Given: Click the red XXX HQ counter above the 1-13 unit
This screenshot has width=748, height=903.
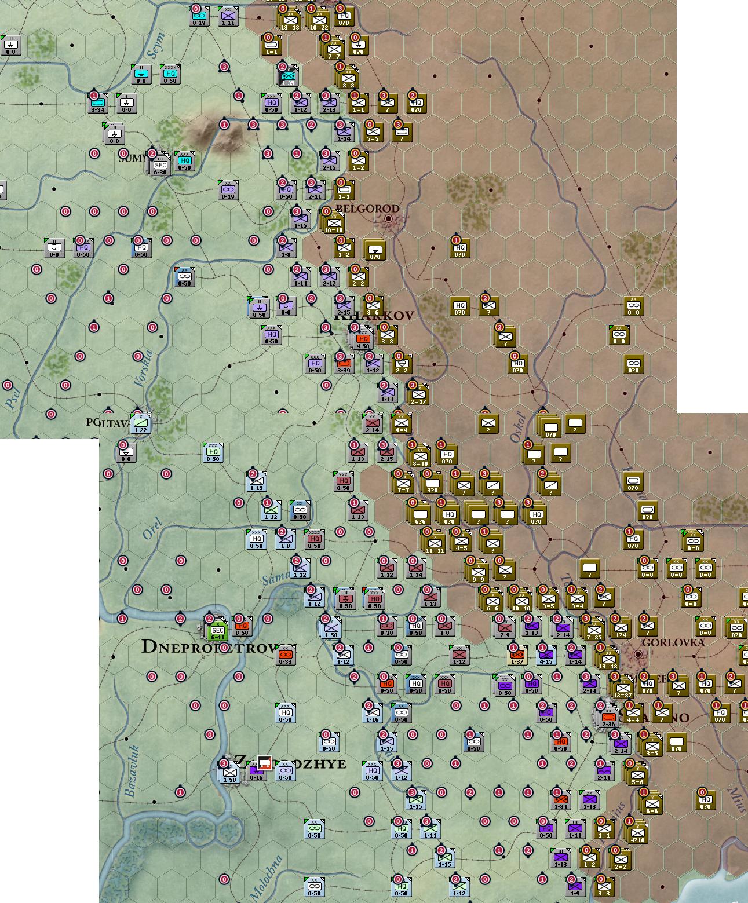Looking at the screenshot, I should (x=344, y=481).
